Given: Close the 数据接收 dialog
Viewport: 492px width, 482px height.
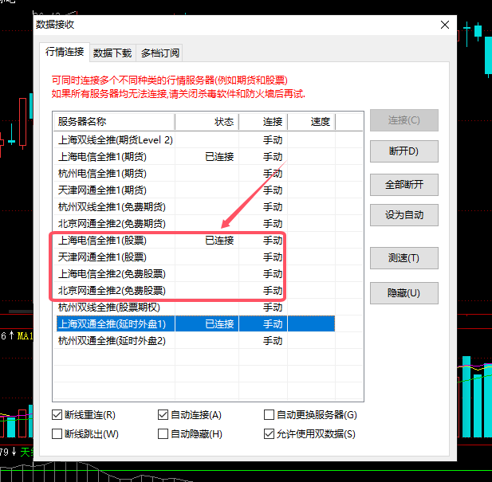Looking at the screenshot, I should coord(445,25).
